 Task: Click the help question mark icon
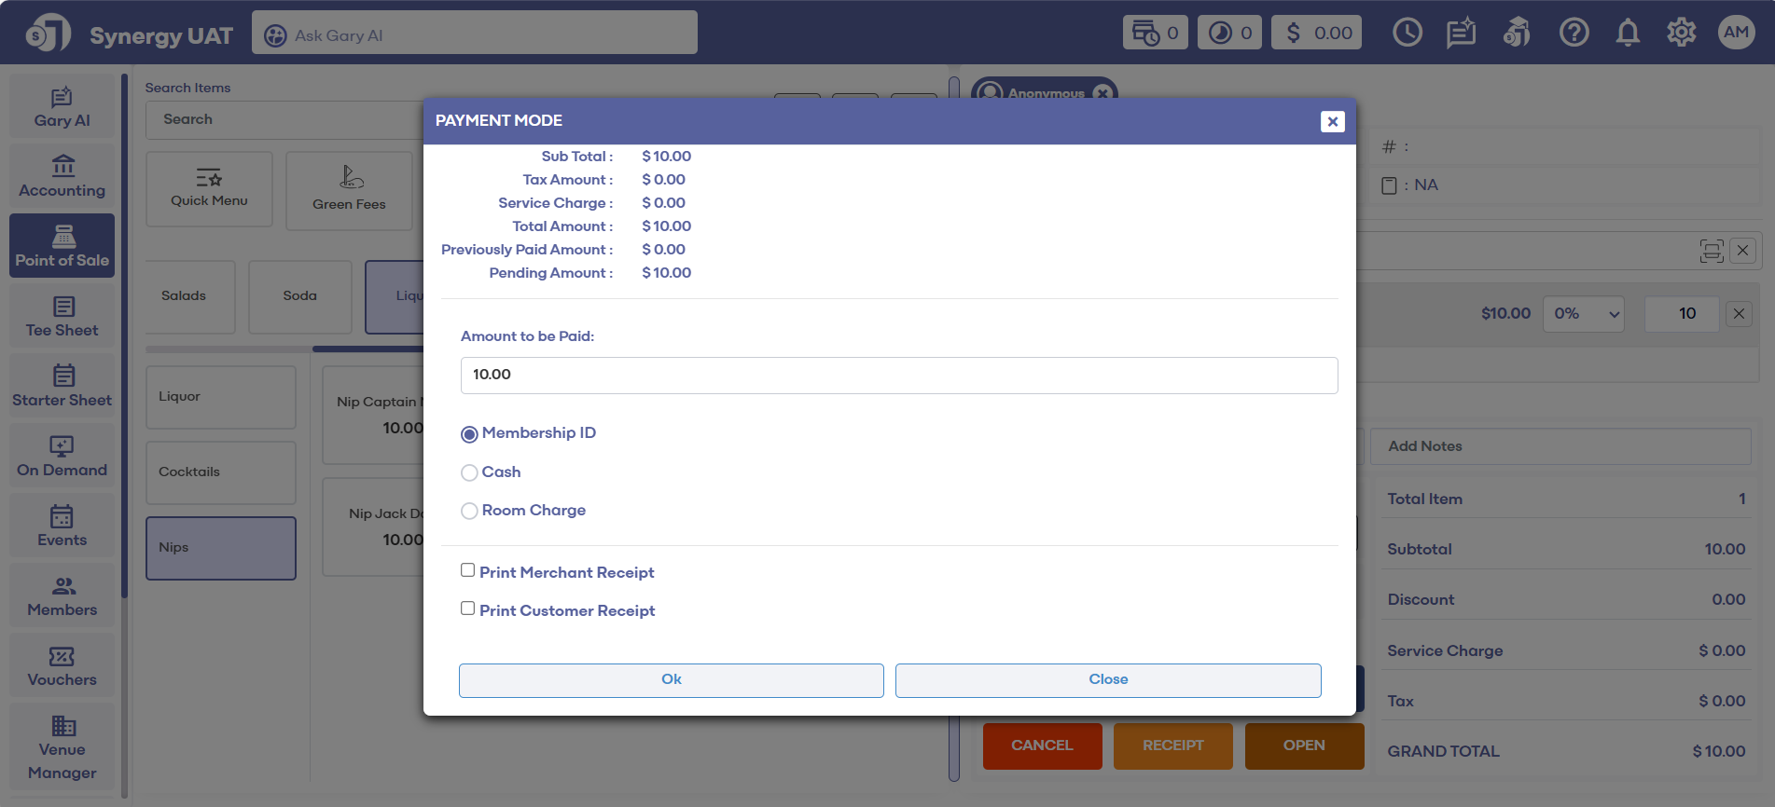click(1574, 33)
